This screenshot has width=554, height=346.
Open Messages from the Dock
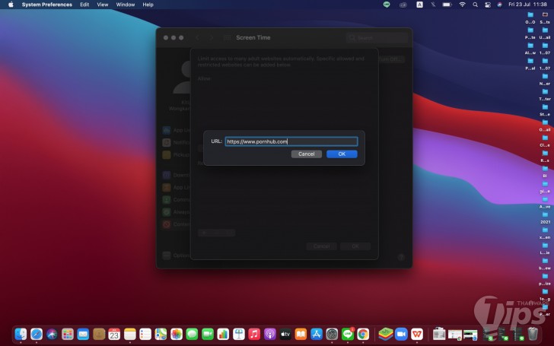tap(192, 334)
